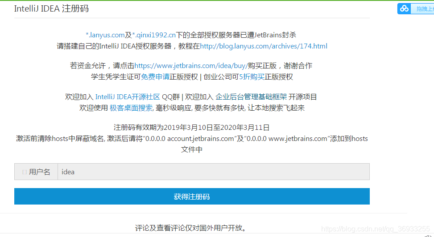Image resolution: width=434 pixels, height=237 pixels.
Task: Click the 注册码有效期 validity date text
Action: 191,128
